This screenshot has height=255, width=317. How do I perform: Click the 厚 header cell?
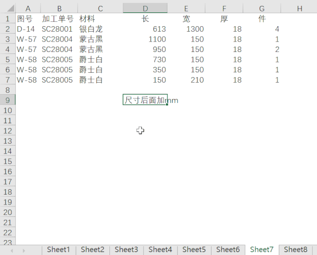pos(224,19)
